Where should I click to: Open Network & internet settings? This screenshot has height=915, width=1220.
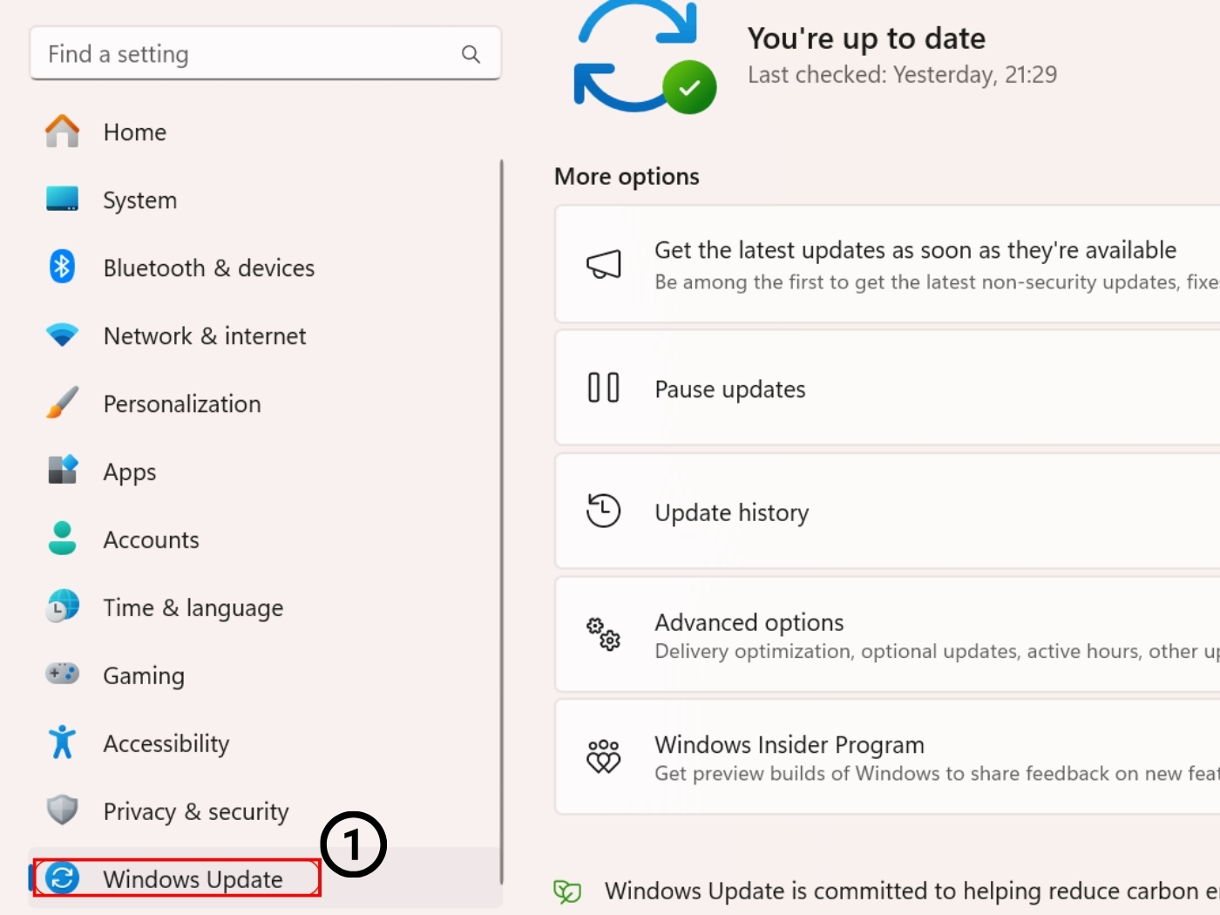click(265, 335)
